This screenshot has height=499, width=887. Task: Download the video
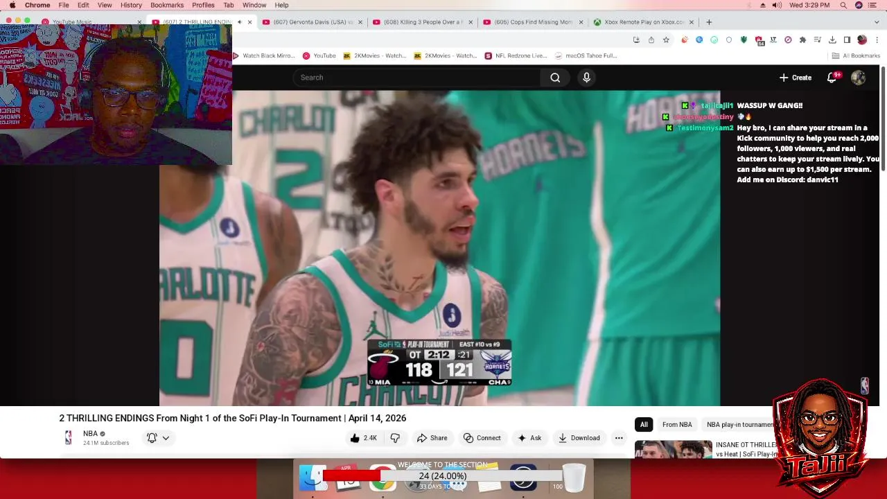click(579, 438)
